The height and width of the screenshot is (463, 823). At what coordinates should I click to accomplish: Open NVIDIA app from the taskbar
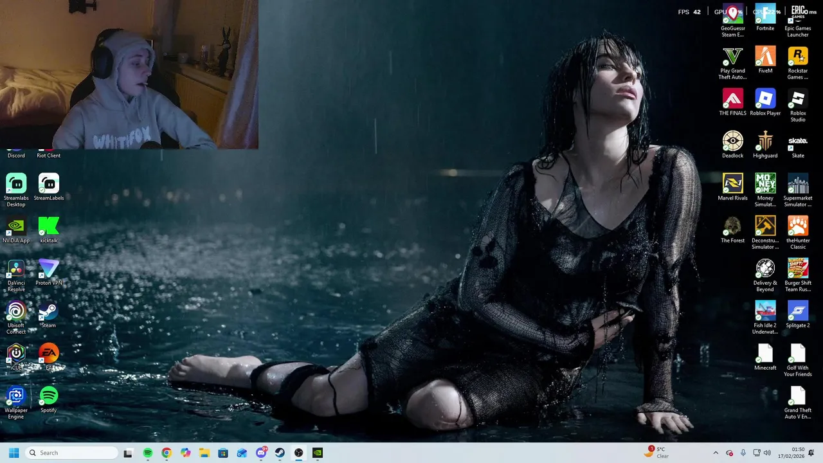coord(318,453)
